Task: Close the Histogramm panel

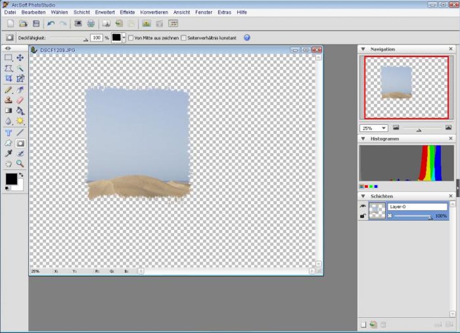Action: [x=451, y=138]
